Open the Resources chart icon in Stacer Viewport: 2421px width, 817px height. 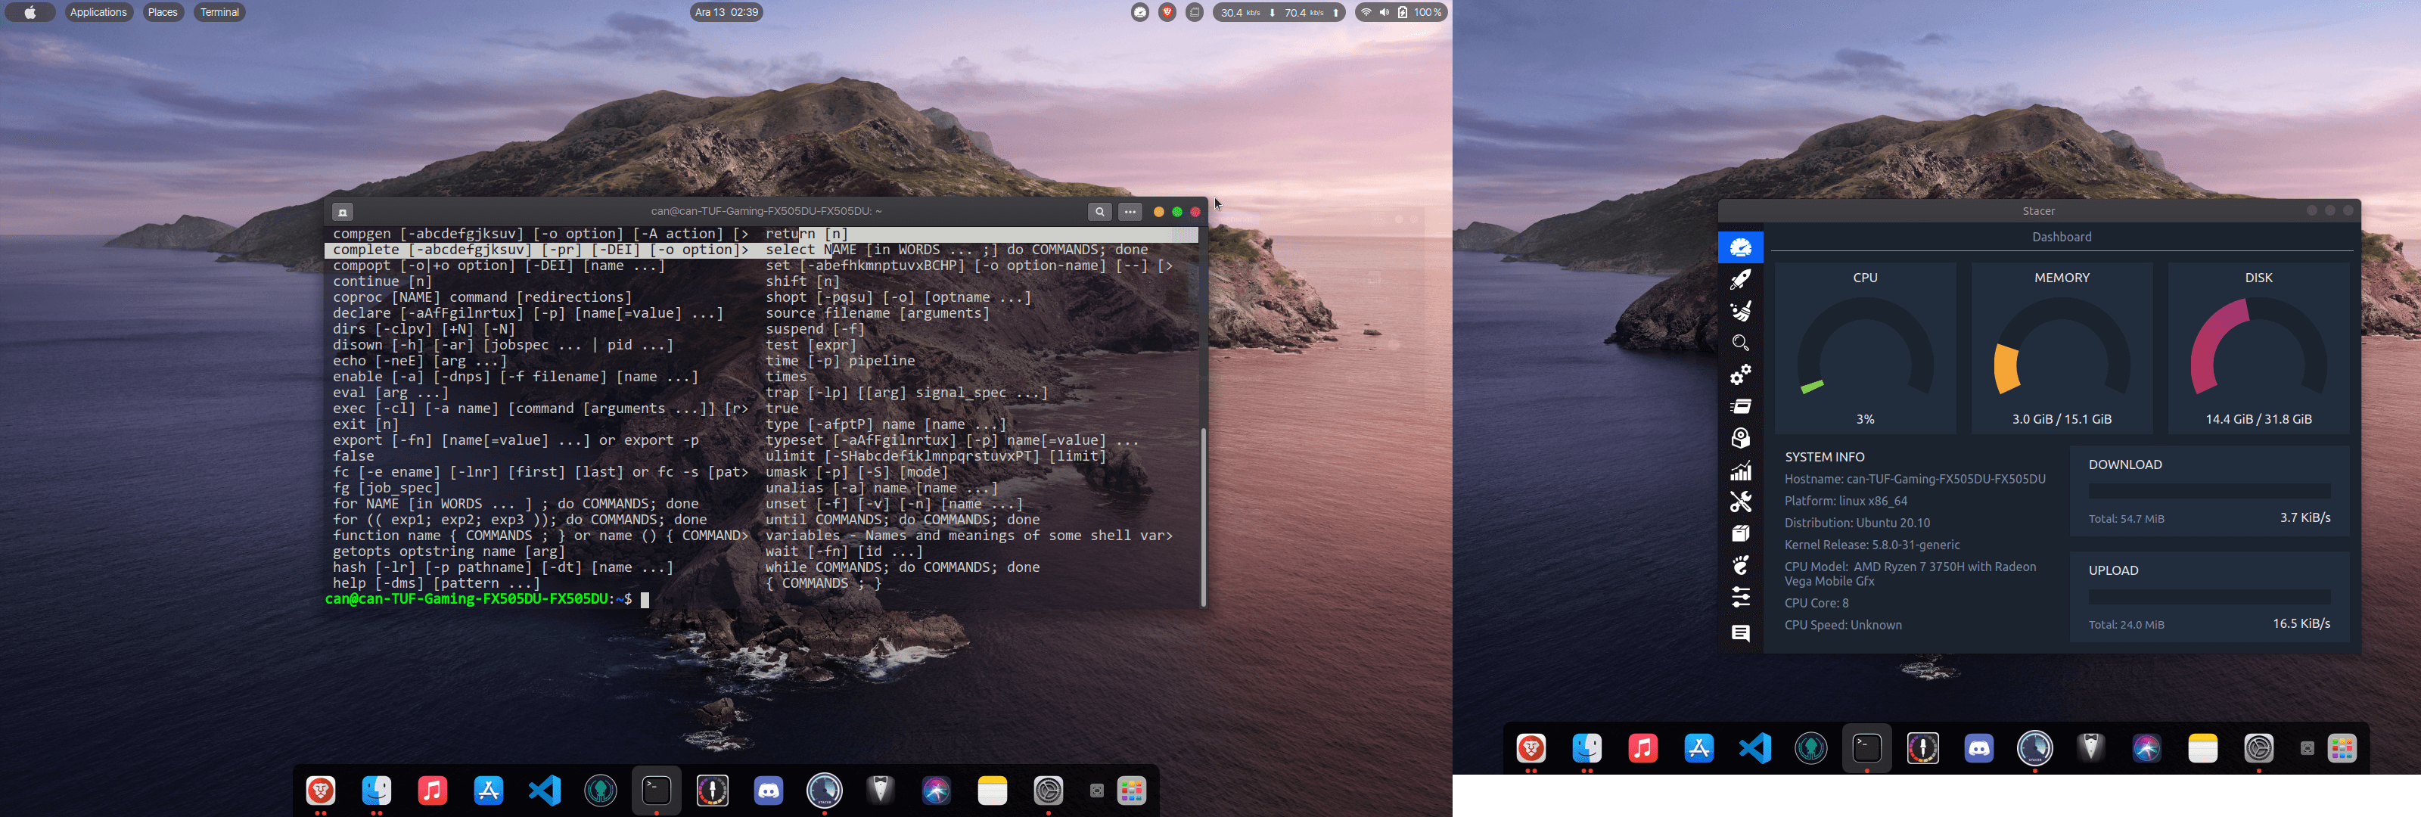[x=1739, y=471]
